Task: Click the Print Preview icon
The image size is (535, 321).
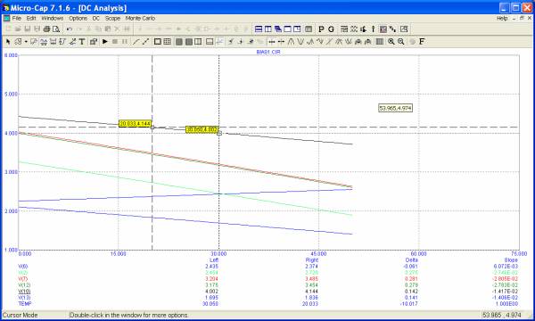Action: point(56,29)
